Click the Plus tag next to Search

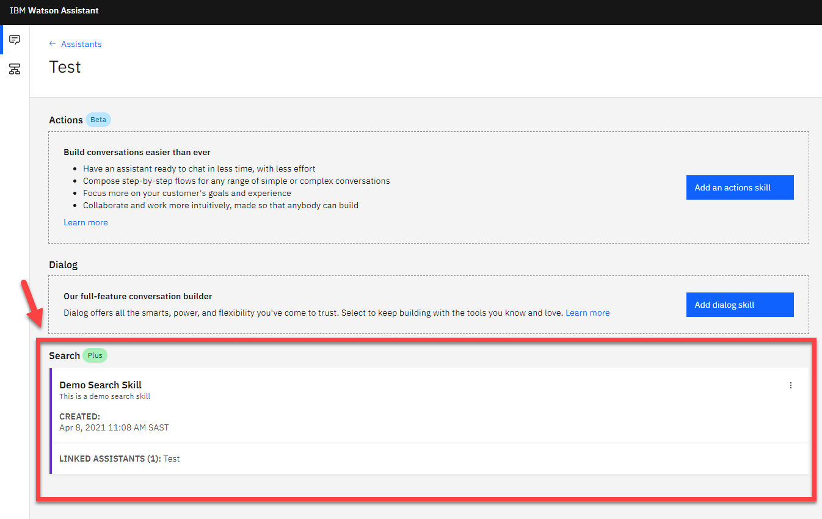[x=95, y=355]
